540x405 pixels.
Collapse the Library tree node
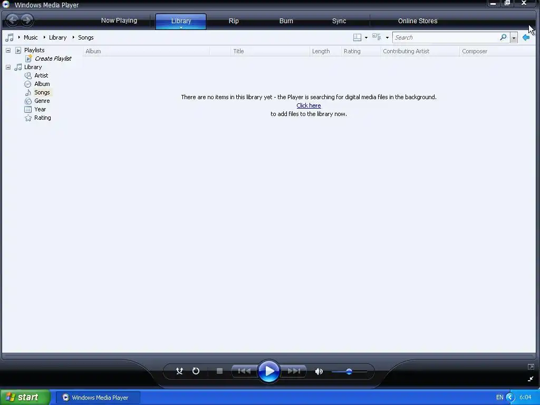(x=8, y=67)
